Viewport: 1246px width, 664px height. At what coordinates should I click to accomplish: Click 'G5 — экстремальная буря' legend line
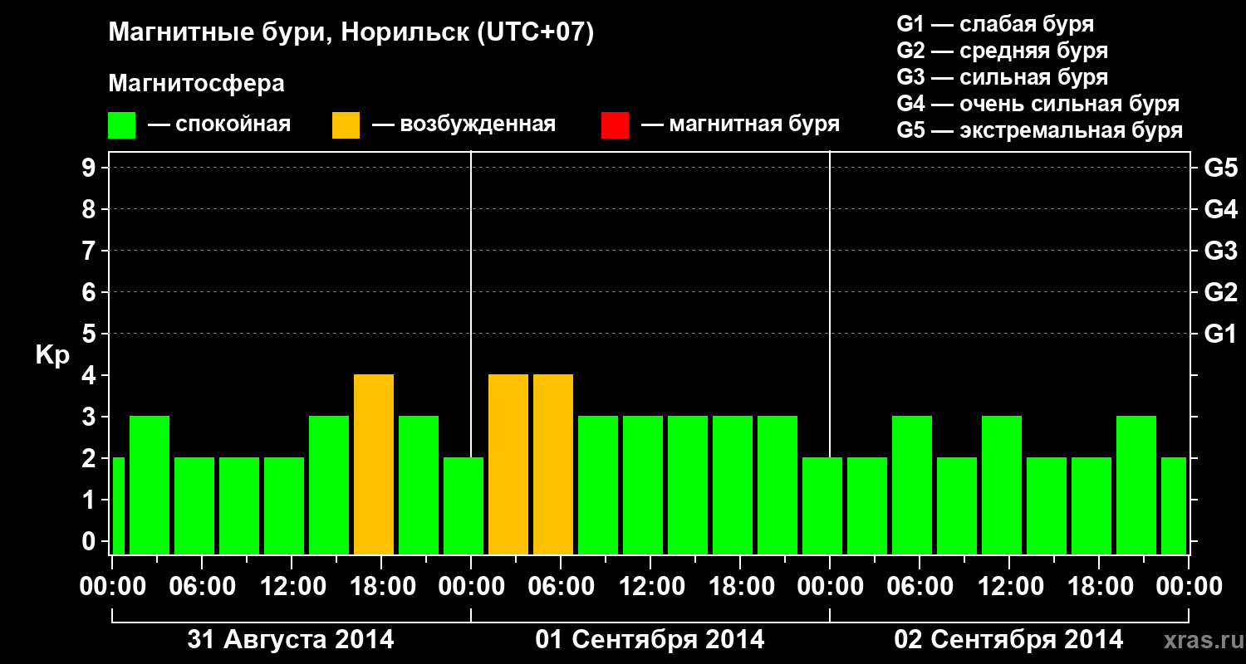click(1040, 130)
